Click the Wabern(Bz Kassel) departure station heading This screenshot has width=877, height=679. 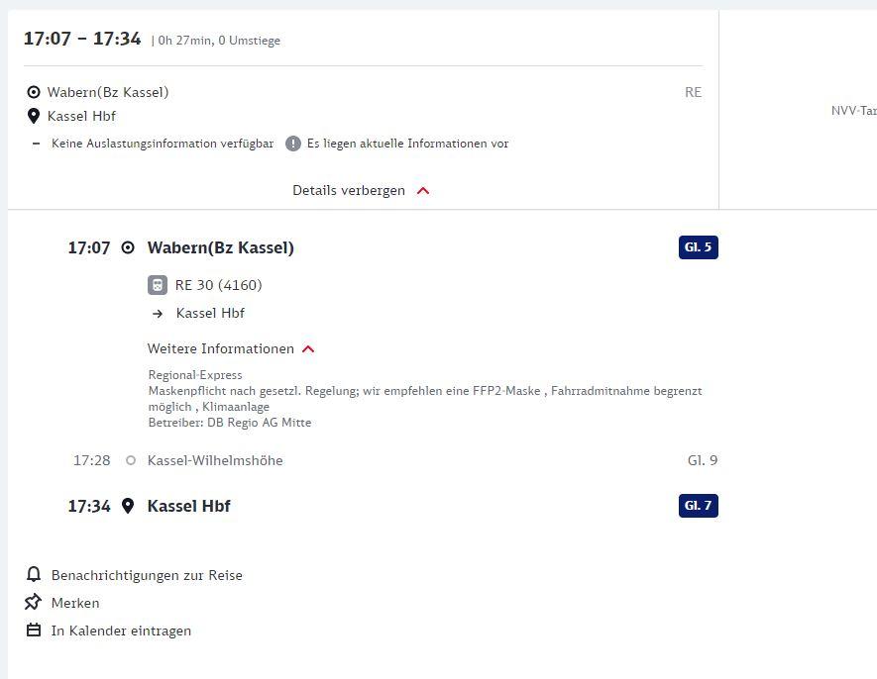(220, 247)
